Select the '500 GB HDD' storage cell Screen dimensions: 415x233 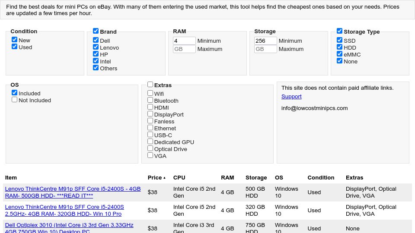tap(255, 192)
